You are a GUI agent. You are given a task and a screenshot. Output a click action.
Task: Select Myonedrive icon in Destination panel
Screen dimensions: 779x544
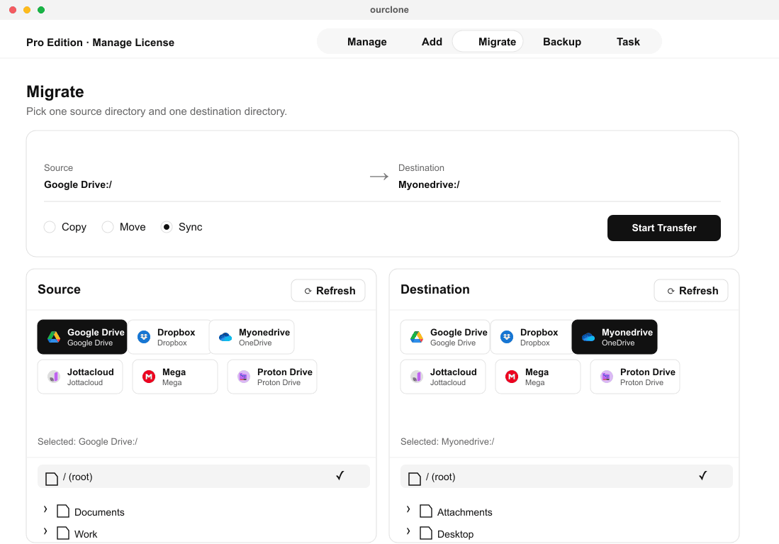[588, 337]
